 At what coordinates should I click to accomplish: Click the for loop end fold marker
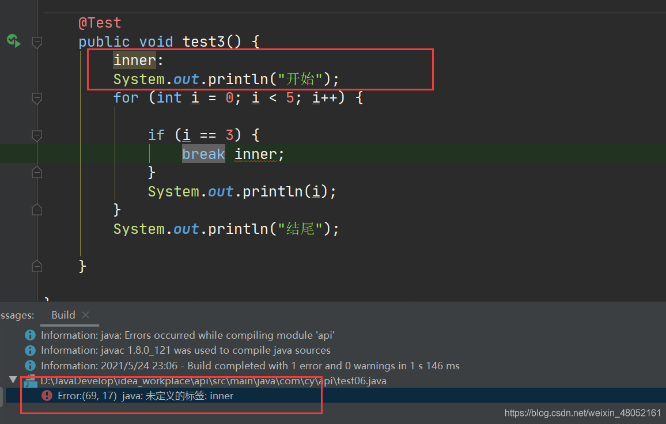pyautogui.click(x=37, y=210)
